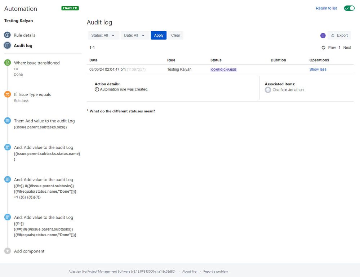360x277 pixels.
Task: Click Add component
Action: tap(29, 251)
